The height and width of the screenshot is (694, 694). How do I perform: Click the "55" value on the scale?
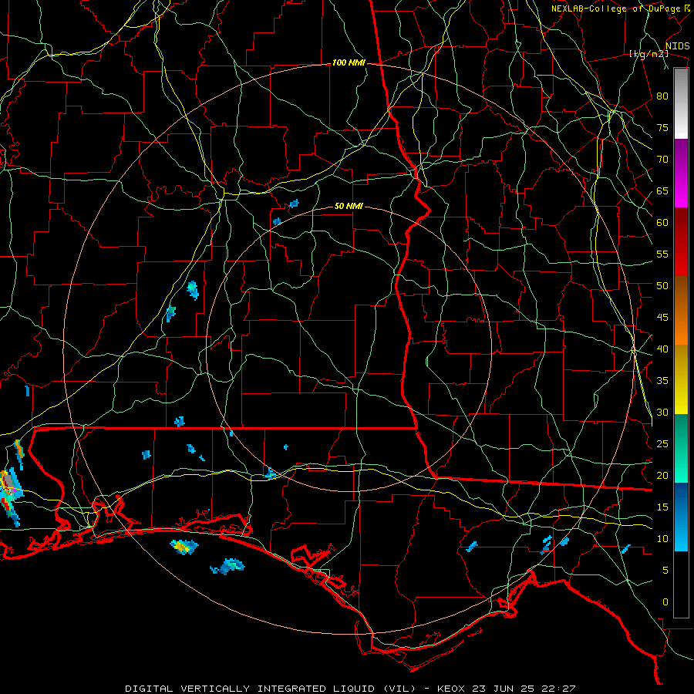tap(662, 254)
